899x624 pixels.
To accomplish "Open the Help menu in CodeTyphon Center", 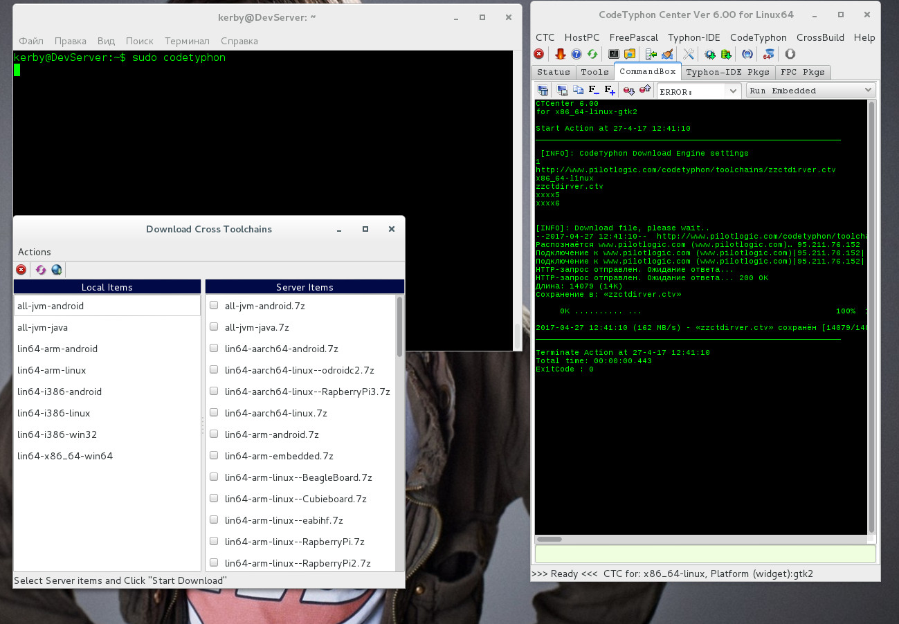I will tap(864, 37).
